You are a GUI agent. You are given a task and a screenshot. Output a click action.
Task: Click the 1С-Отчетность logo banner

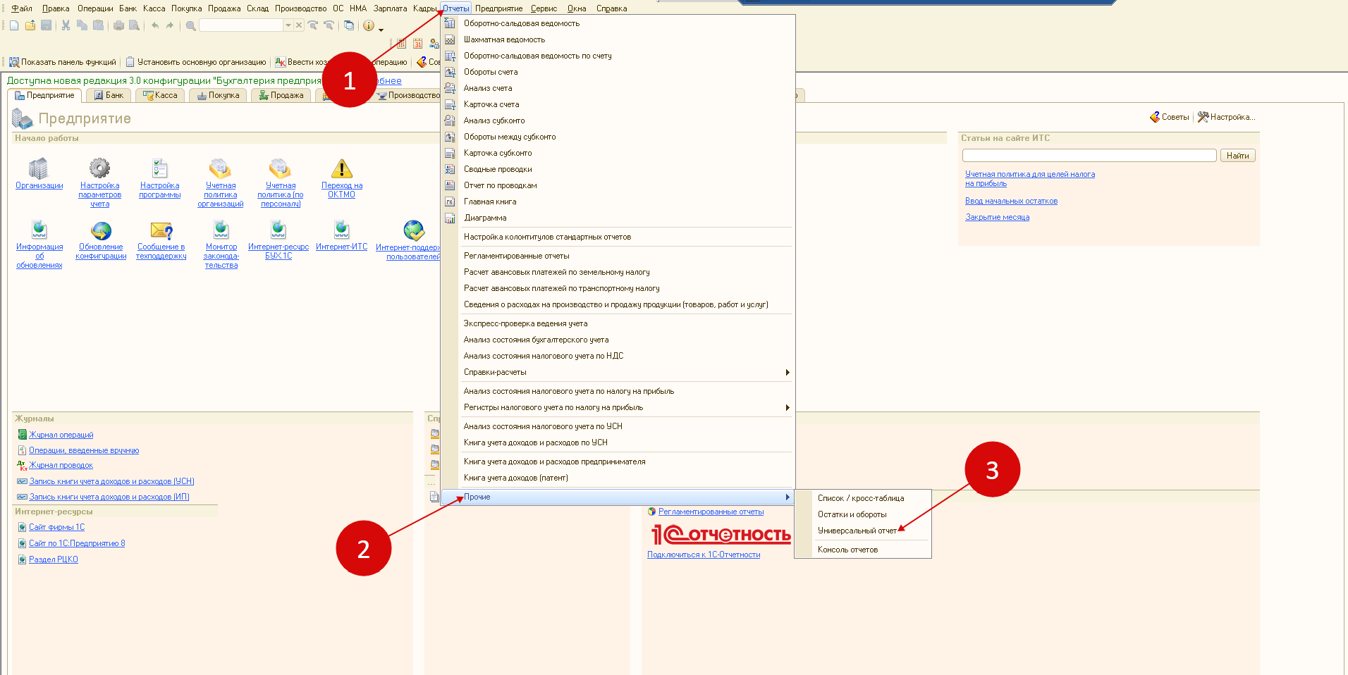point(721,535)
